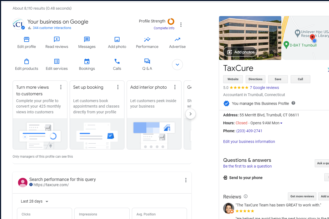The image size is (329, 219).
Task: Open the Last 28 days dropdown
Action: pos(35,201)
